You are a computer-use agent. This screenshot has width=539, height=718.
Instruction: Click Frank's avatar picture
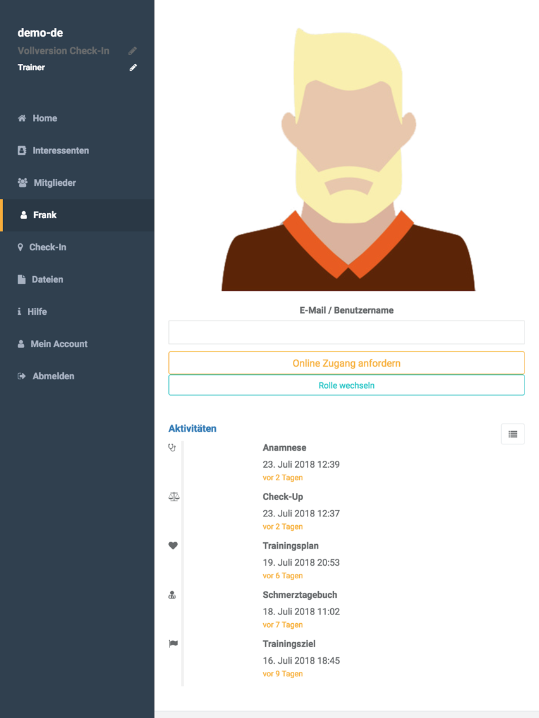coord(349,159)
